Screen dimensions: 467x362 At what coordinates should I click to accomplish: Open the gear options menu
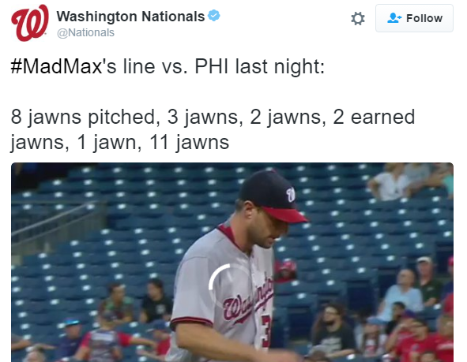pyautogui.click(x=358, y=18)
